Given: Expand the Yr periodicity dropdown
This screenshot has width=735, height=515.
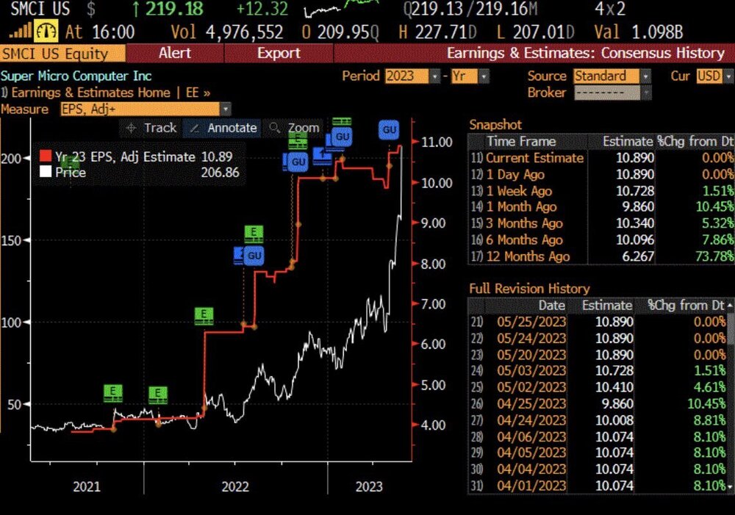Looking at the screenshot, I should (484, 76).
